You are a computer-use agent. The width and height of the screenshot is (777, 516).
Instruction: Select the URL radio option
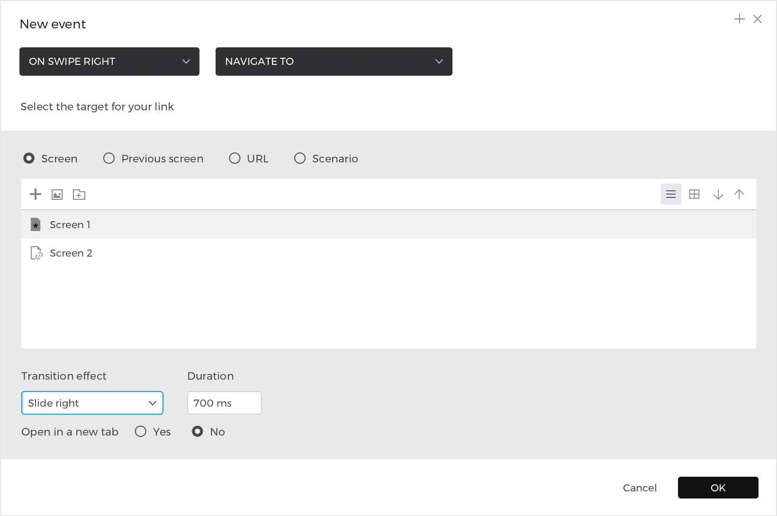tap(235, 159)
